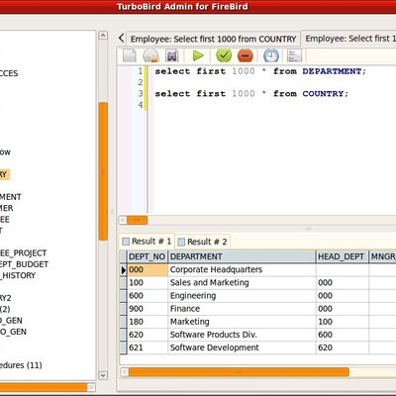Commit with the green checkmark icon
The width and height of the screenshot is (396, 396).
click(224, 55)
